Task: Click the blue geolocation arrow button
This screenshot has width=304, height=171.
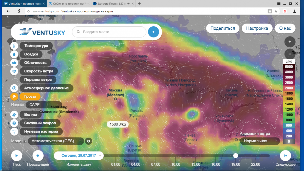Action: pyautogui.click(x=153, y=32)
